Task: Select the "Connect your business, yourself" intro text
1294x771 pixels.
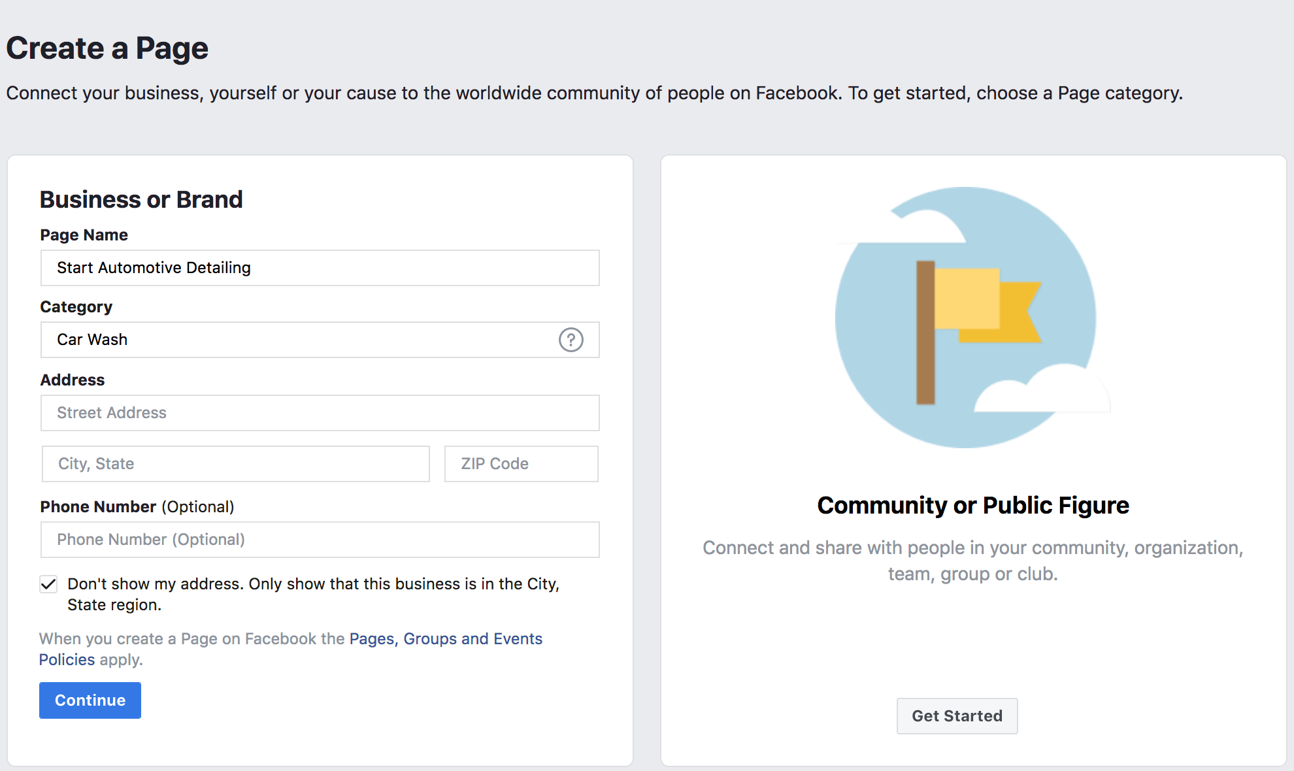Action: (595, 93)
